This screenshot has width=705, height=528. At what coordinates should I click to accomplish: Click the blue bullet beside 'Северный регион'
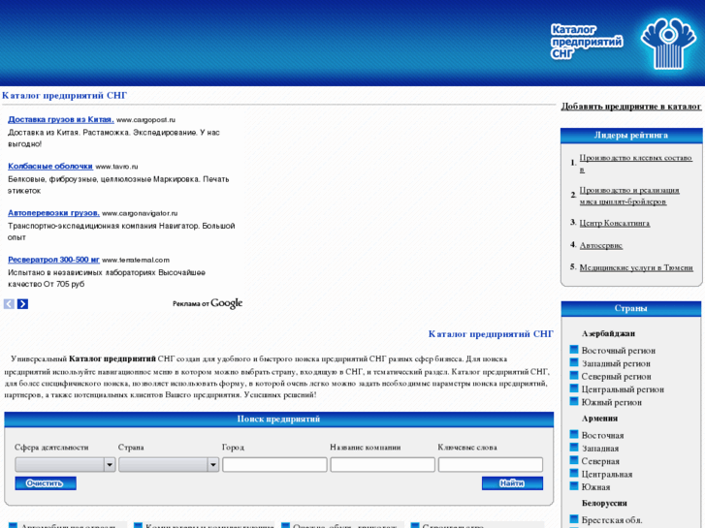tap(574, 376)
